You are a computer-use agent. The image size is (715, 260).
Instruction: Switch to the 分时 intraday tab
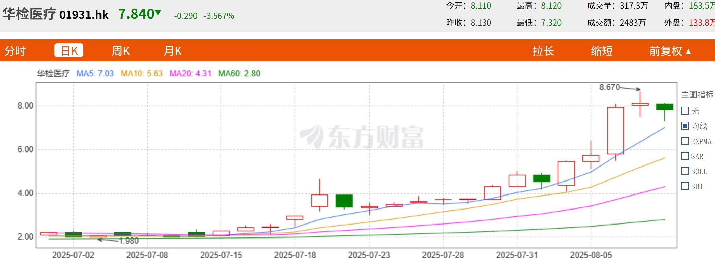[x=15, y=51]
